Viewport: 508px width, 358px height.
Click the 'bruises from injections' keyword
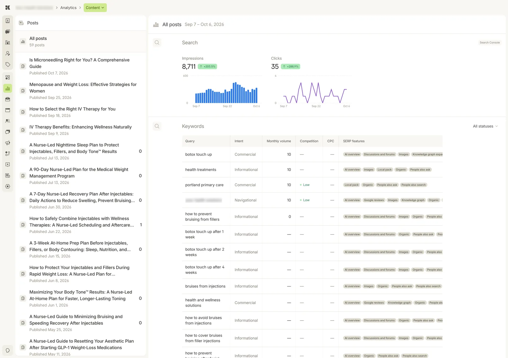(x=205, y=286)
